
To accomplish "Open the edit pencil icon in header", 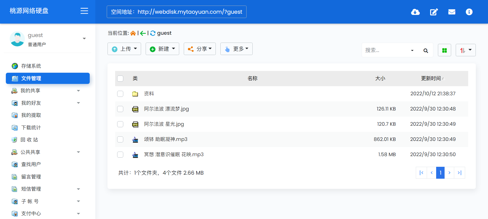I will pyautogui.click(x=434, y=12).
